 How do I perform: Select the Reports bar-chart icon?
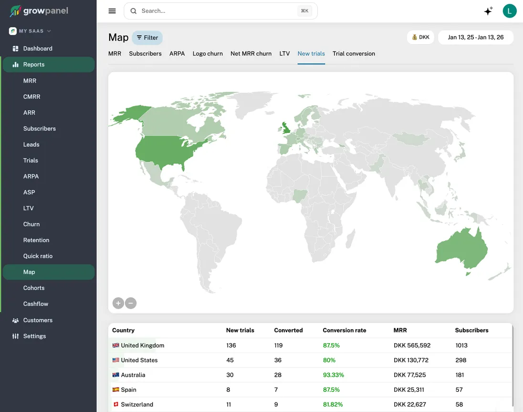point(16,64)
